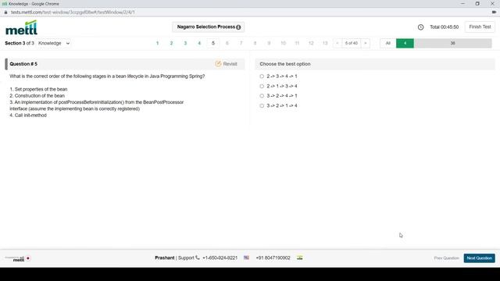This screenshot has width=500, height=281.
Task: Jump to question 2
Action: pos(171,43)
